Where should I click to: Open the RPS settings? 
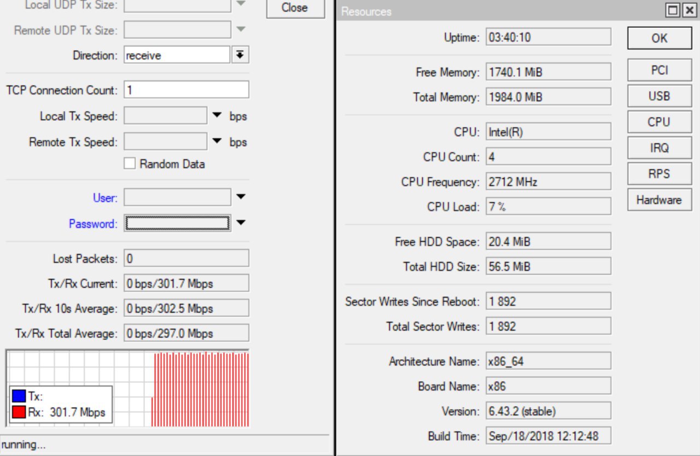point(659,174)
